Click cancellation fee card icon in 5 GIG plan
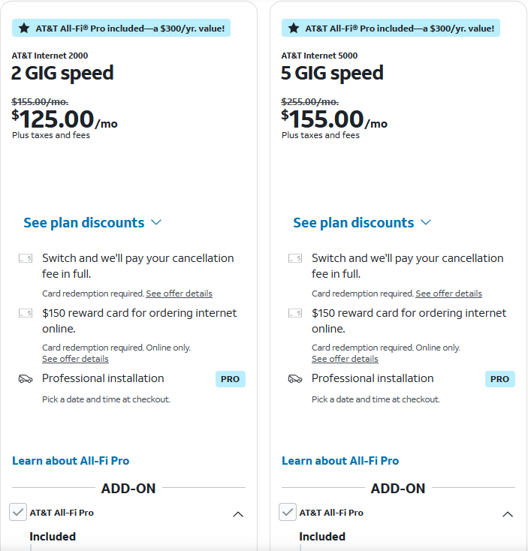Screen dimensions: 528x551 point(295,259)
